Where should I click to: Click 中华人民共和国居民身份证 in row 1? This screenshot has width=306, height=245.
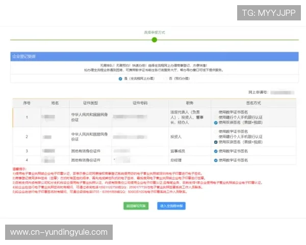click(89, 117)
